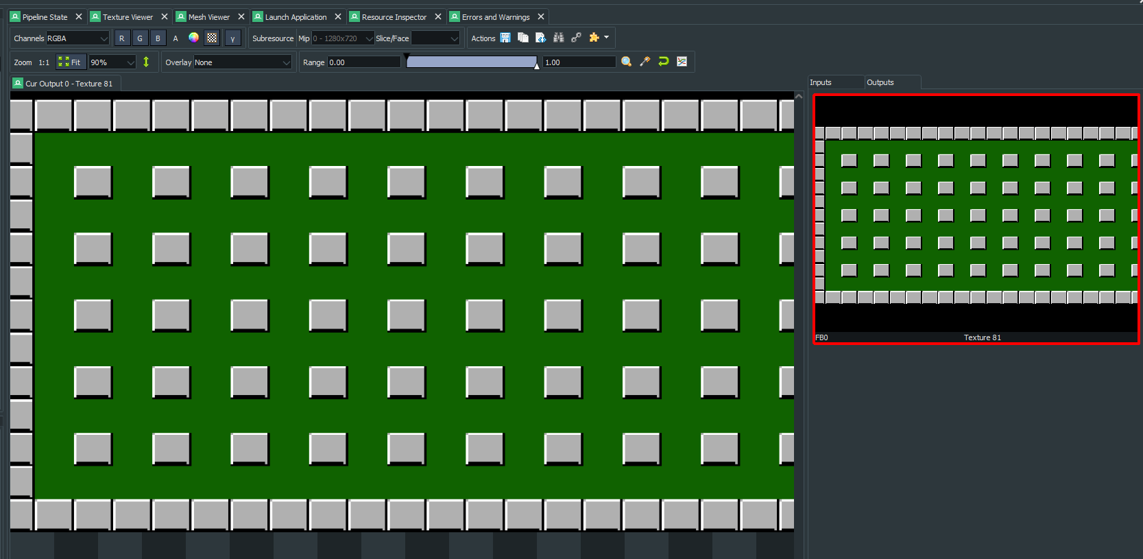Toggle the histogram view icon
1143x559 pixels.
coord(682,62)
